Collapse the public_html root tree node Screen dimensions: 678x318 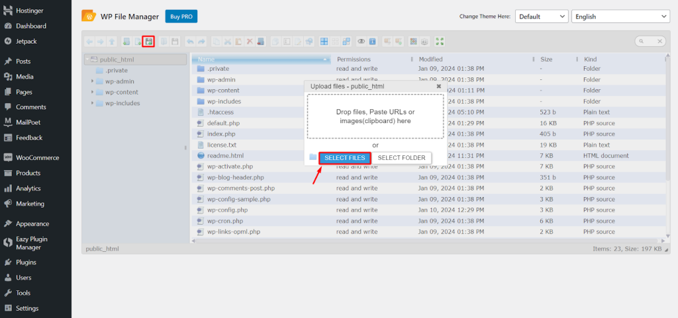tap(87, 60)
